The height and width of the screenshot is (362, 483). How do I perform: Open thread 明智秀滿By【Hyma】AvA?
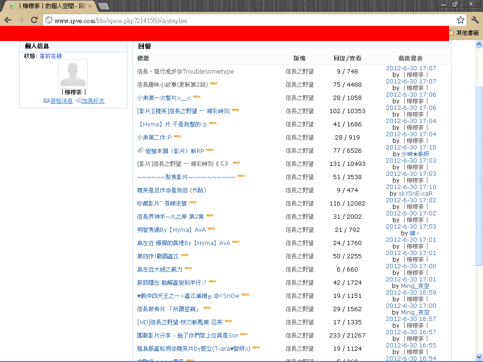pos(171,230)
